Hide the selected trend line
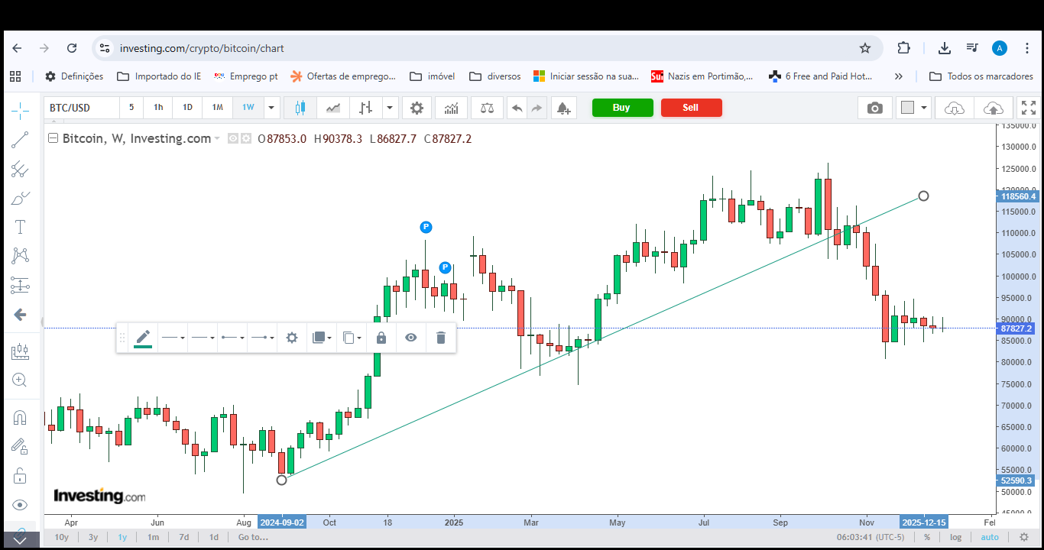The width and height of the screenshot is (1044, 550). coord(411,338)
